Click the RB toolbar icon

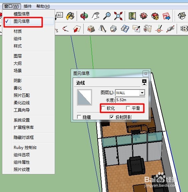point(184,29)
